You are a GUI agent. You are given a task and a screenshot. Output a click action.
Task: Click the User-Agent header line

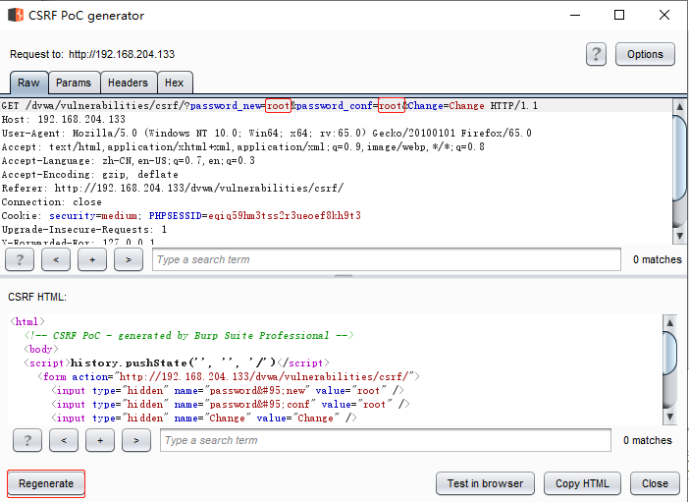(x=267, y=133)
